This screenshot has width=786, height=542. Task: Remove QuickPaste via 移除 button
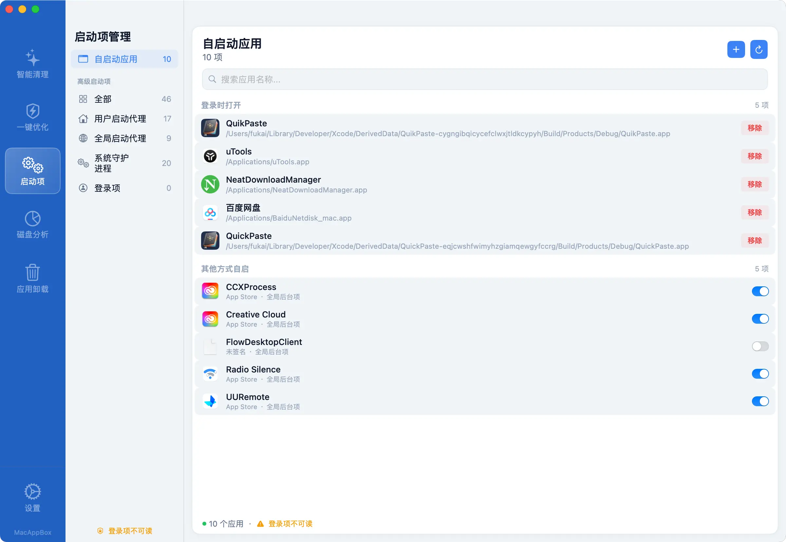pyautogui.click(x=755, y=241)
